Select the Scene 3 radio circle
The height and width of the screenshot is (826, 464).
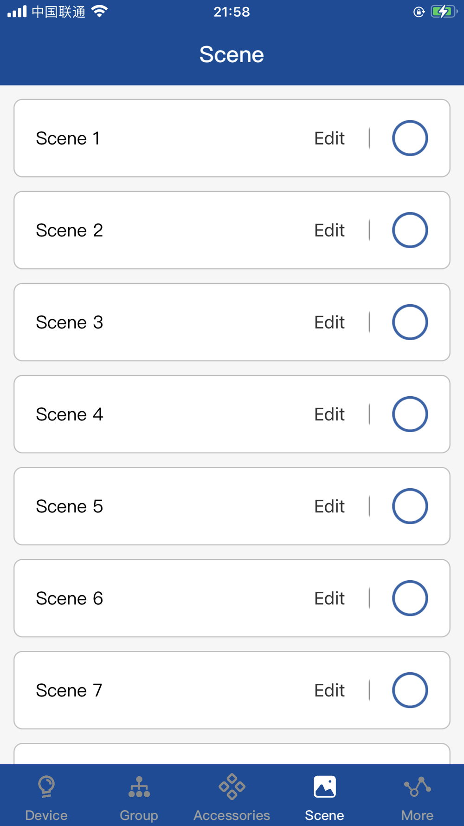410,322
